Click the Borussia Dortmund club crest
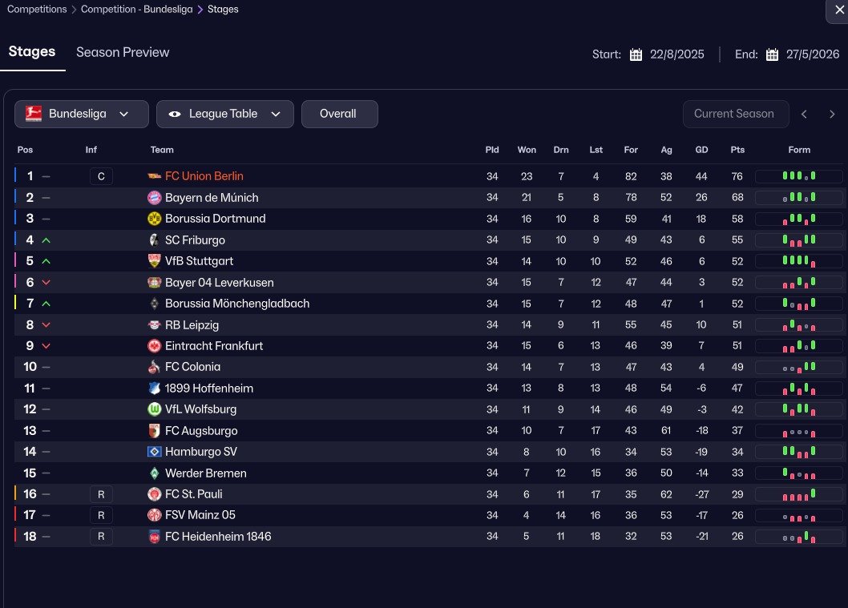This screenshot has width=848, height=608. 155,219
